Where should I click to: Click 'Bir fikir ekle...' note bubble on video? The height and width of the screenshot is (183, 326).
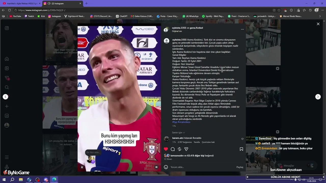(93, 152)
